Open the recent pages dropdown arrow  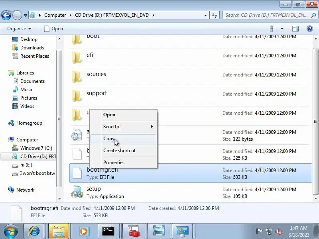coord(25,16)
